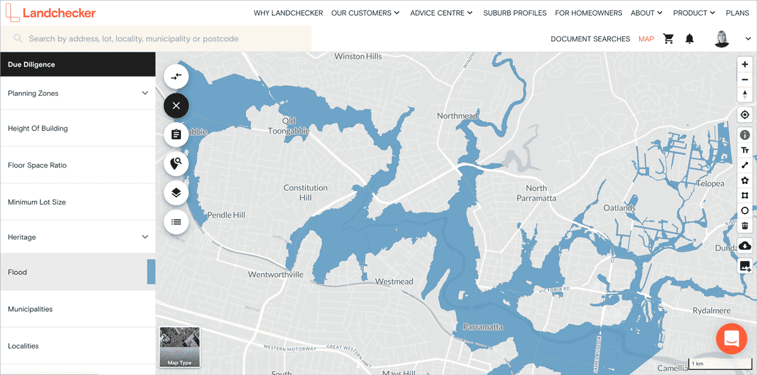This screenshot has height=375, width=757.
Task: Click the Oatlands map label
Action: tap(619, 207)
